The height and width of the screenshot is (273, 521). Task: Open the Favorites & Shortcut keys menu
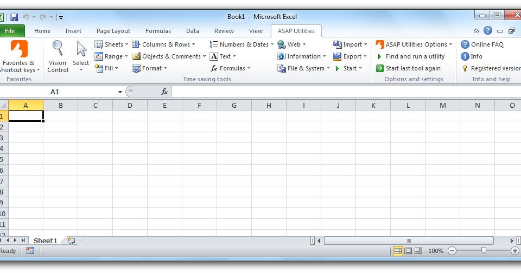[20, 56]
